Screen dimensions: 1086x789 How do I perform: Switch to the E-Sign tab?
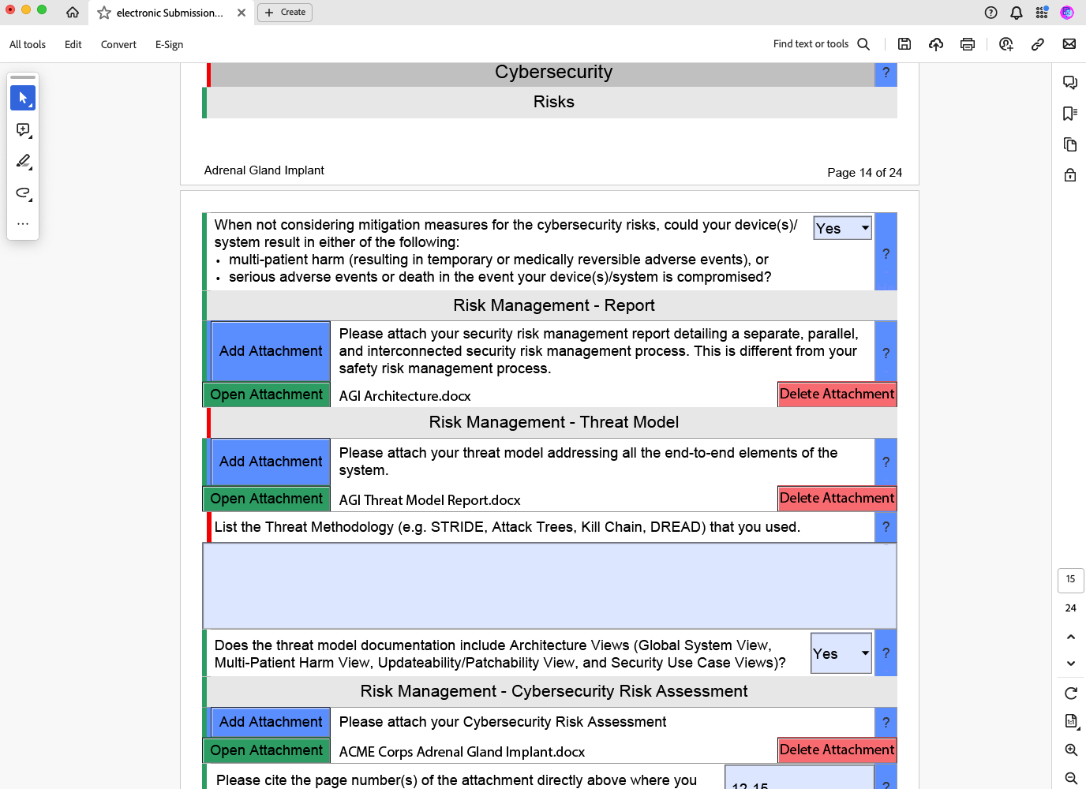coord(169,44)
